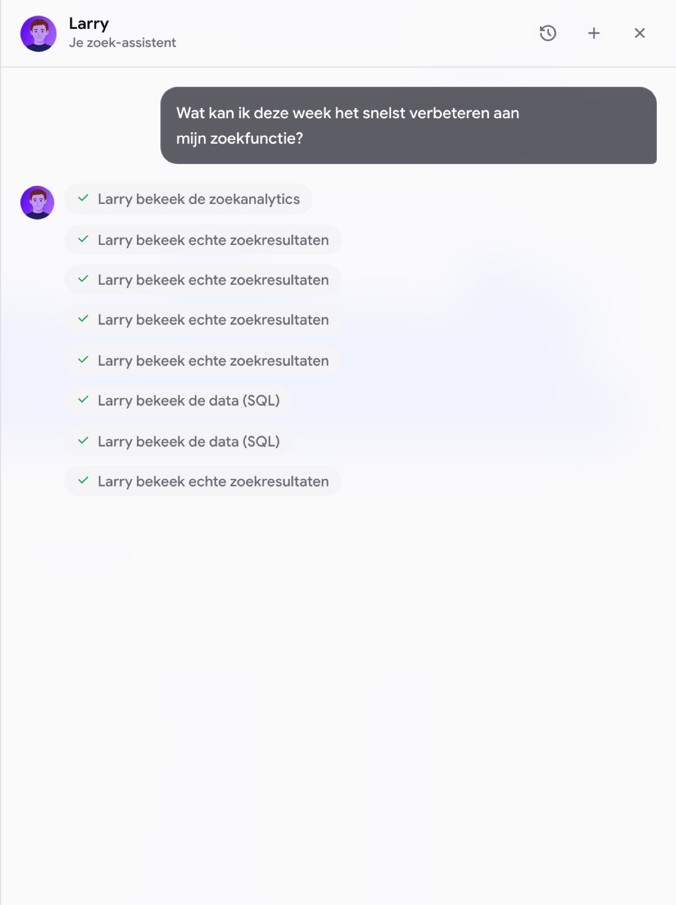Close the Larry assistant panel

click(640, 33)
